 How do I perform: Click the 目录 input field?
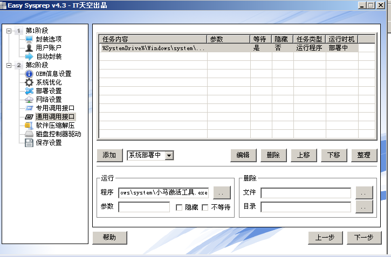(306, 207)
